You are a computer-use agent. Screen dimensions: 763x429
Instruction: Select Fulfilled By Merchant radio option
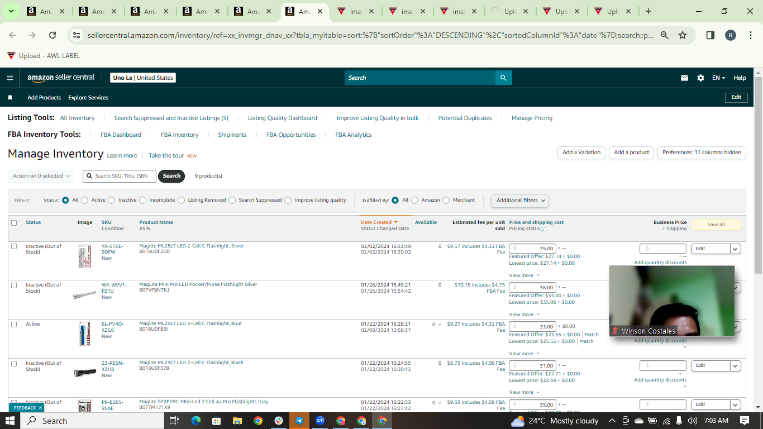pos(446,200)
